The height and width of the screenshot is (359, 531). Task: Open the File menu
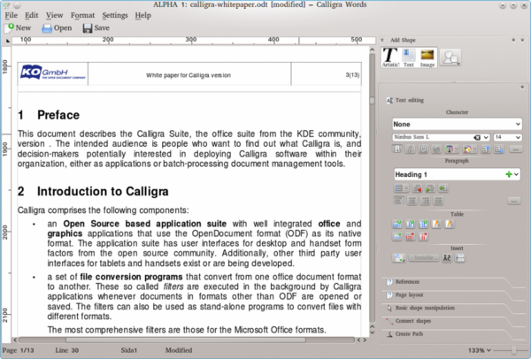tap(11, 15)
